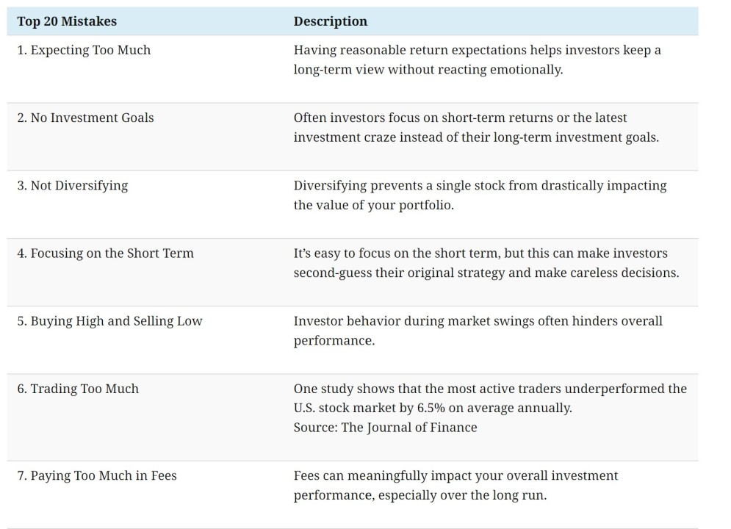Click the "One study shows" description line
The image size is (731, 529).
[x=490, y=389]
